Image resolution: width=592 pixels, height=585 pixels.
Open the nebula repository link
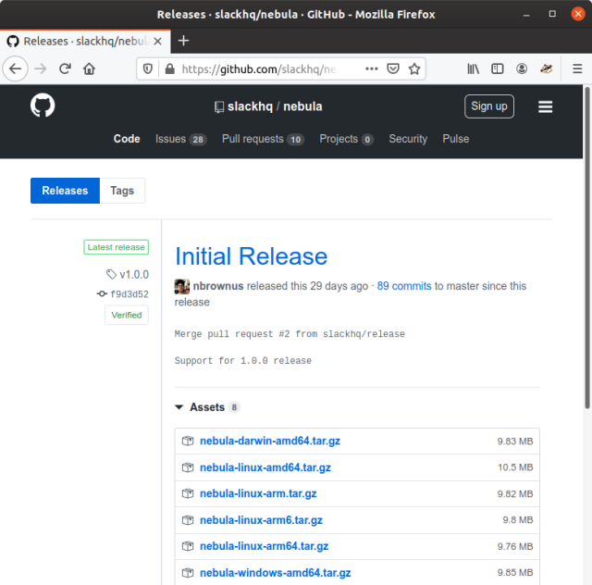click(x=302, y=106)
